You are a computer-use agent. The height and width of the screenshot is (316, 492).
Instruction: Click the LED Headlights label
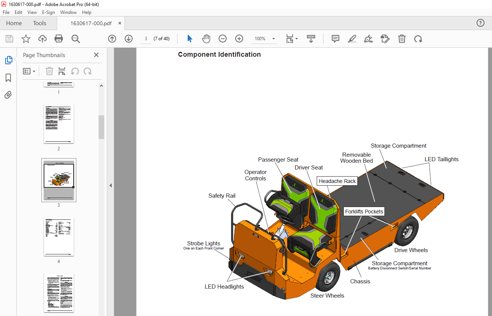pos(224,287)
